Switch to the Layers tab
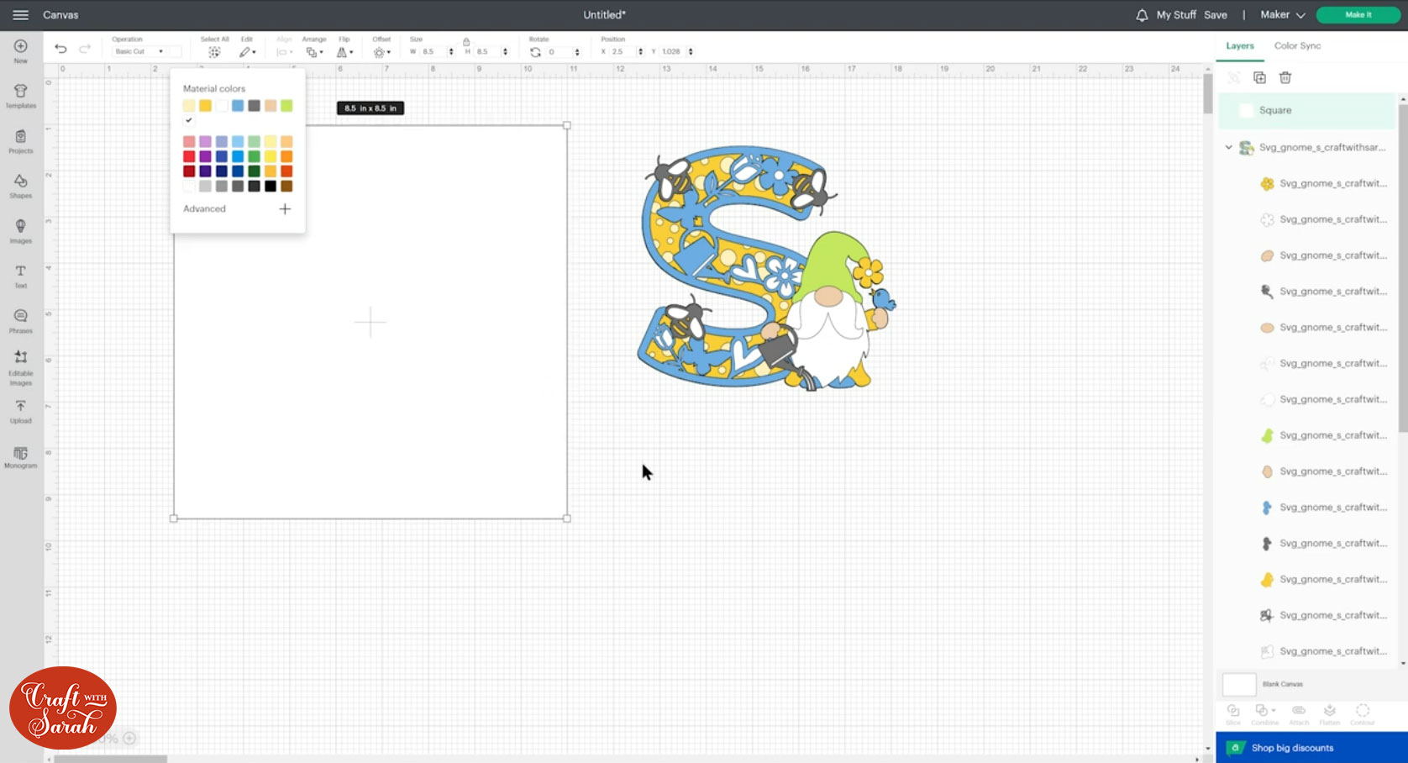 pos(1239,45)
